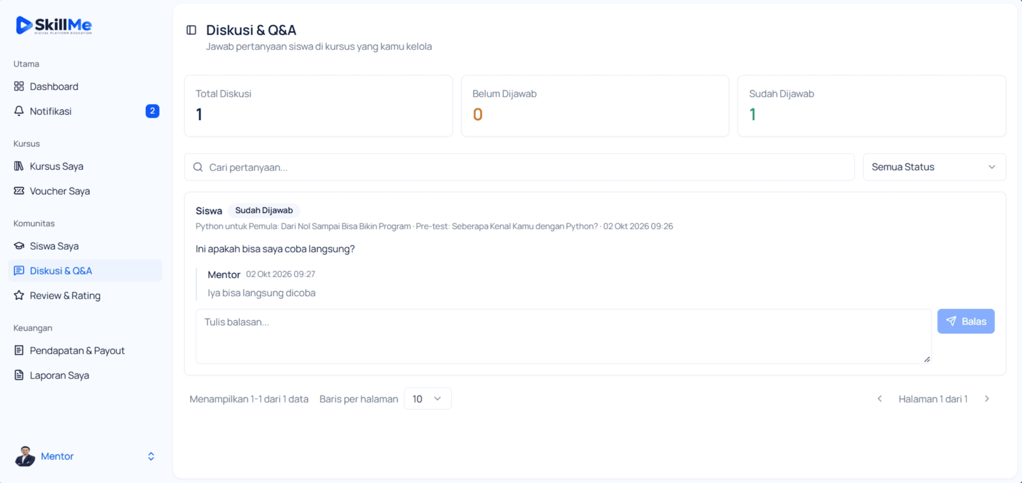The height and width of the screenshot is (483, 1022).
Task: Select Diskusi & Q&A menu item
Action: [85, 271]
